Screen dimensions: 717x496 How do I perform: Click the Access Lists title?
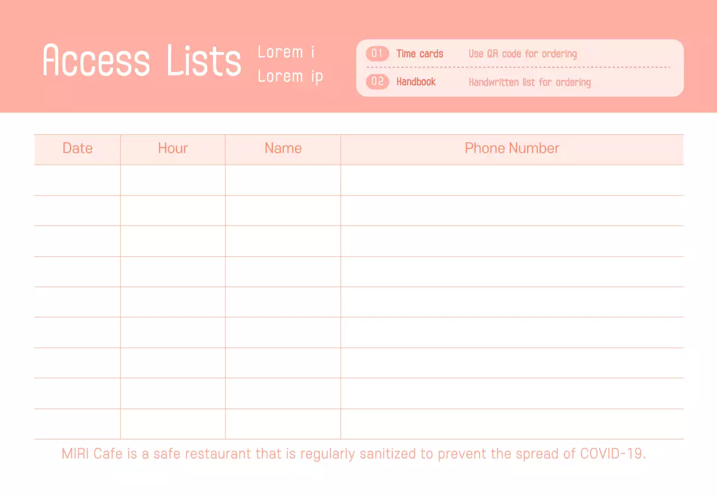[x=142, y=60]
